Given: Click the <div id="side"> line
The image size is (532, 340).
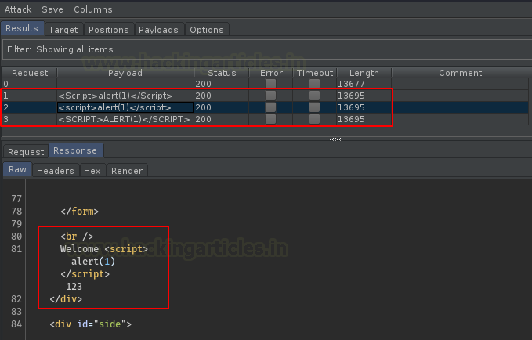Looking at the screenshot, I should click(91, 324).
